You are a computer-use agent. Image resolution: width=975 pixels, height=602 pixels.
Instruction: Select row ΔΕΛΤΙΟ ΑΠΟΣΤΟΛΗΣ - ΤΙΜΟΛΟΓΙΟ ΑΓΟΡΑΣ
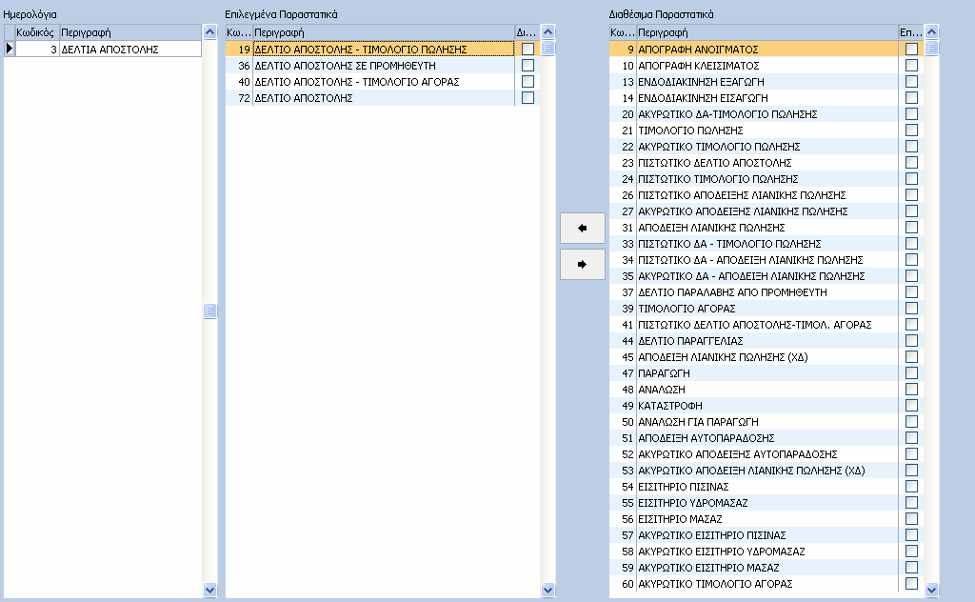(x=383, y=81)
